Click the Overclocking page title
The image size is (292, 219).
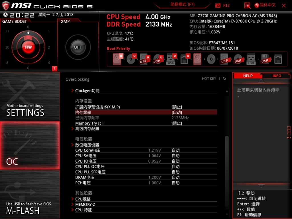pyautogui.click(x=78, y=79)
